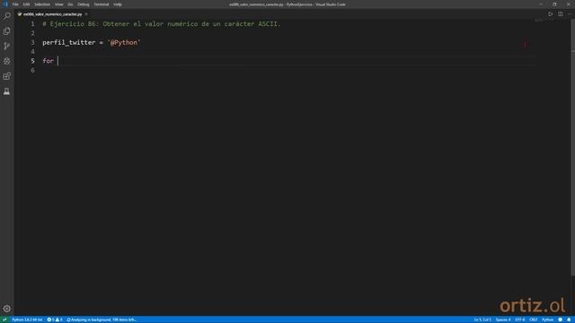Go to line via Ln 5 Col 5
575x323 pixels.
pyautogui.click(x=482, y=319)
